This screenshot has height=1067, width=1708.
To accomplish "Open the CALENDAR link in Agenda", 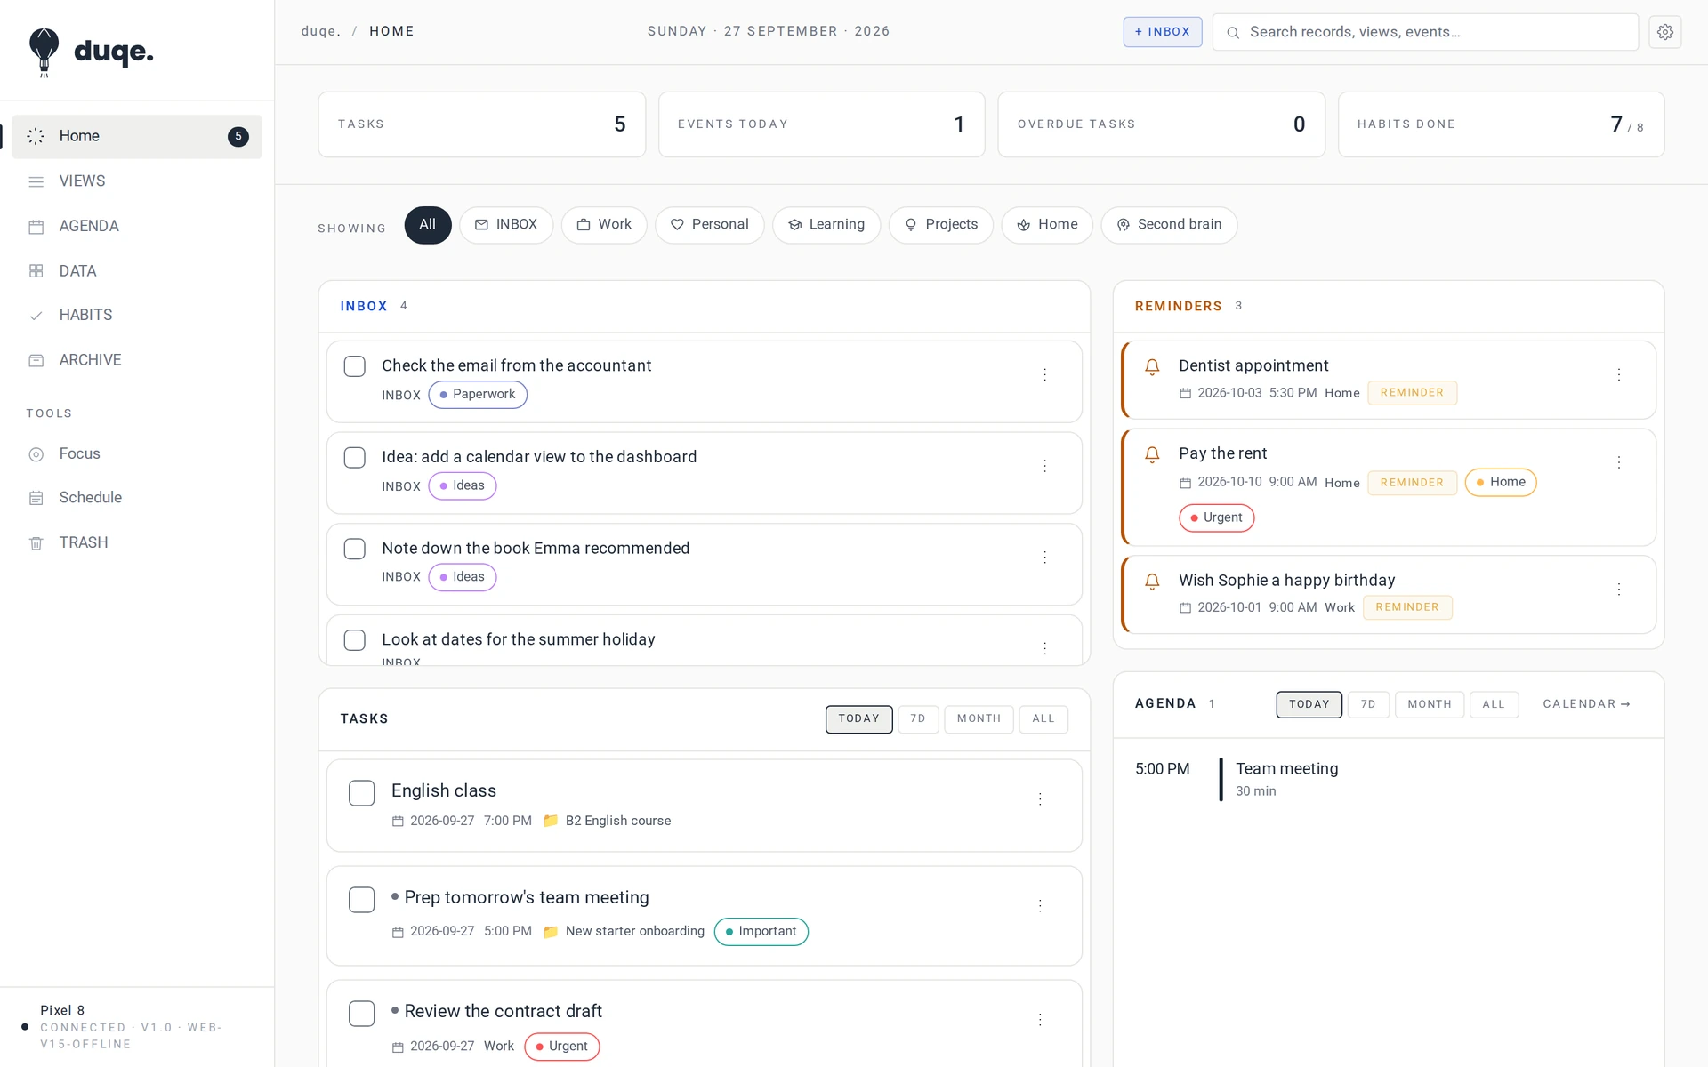I will pyautogui.click(x=1587, y=704).
